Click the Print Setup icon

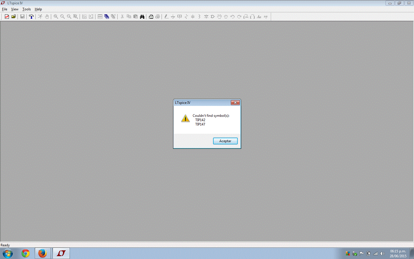click(151, 17)
